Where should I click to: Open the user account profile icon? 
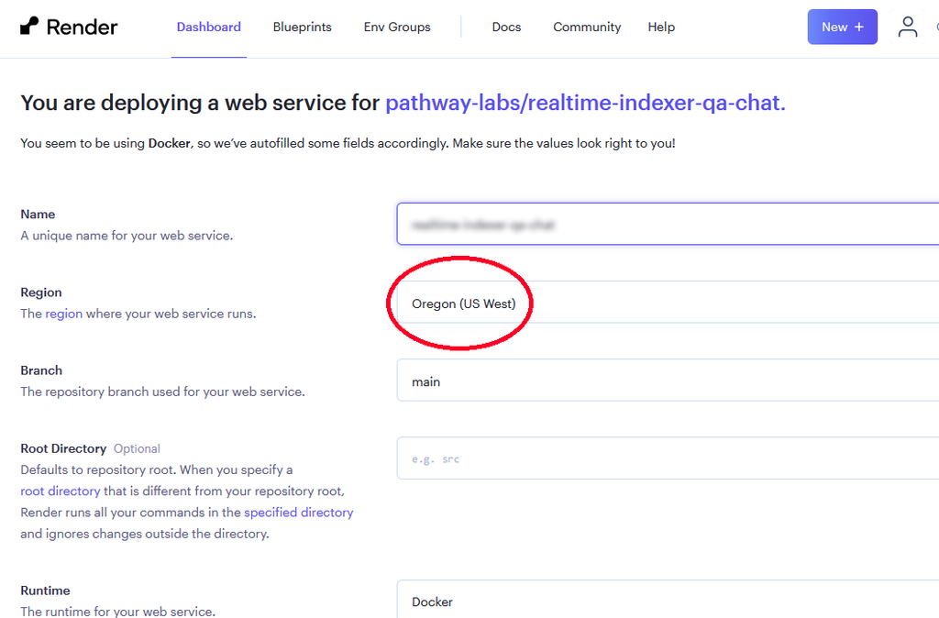click(x=907, y=27)
